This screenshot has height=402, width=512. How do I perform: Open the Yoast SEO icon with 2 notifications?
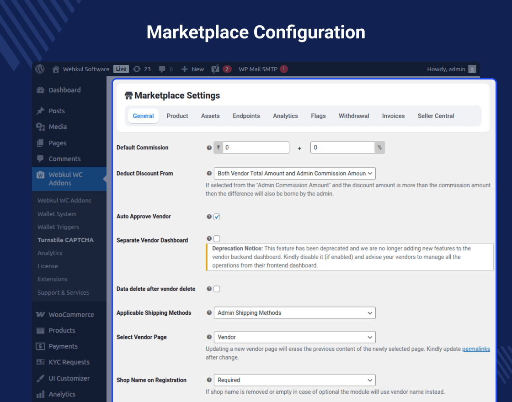[215, 69]
